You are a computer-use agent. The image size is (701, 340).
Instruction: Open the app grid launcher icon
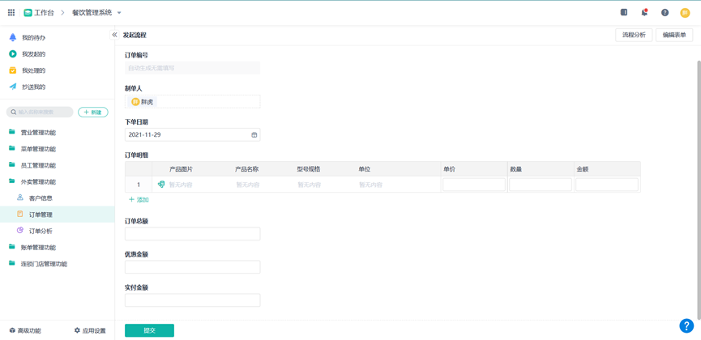pos(11,13)
